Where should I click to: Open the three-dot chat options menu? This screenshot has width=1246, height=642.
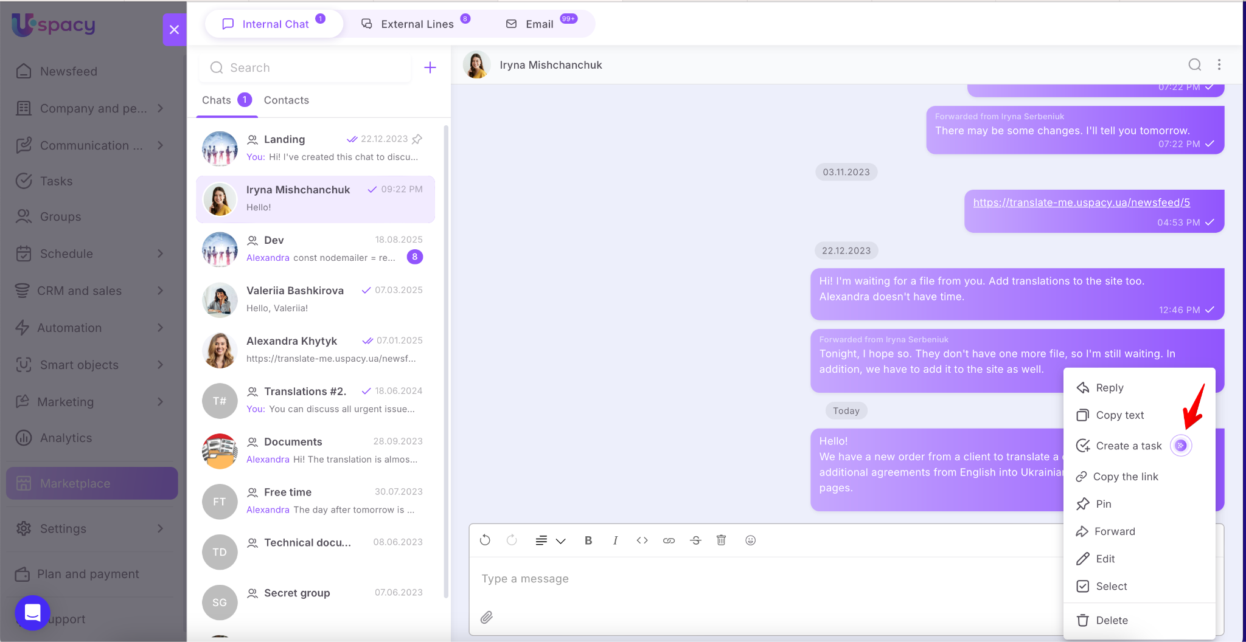(1219, 64)
